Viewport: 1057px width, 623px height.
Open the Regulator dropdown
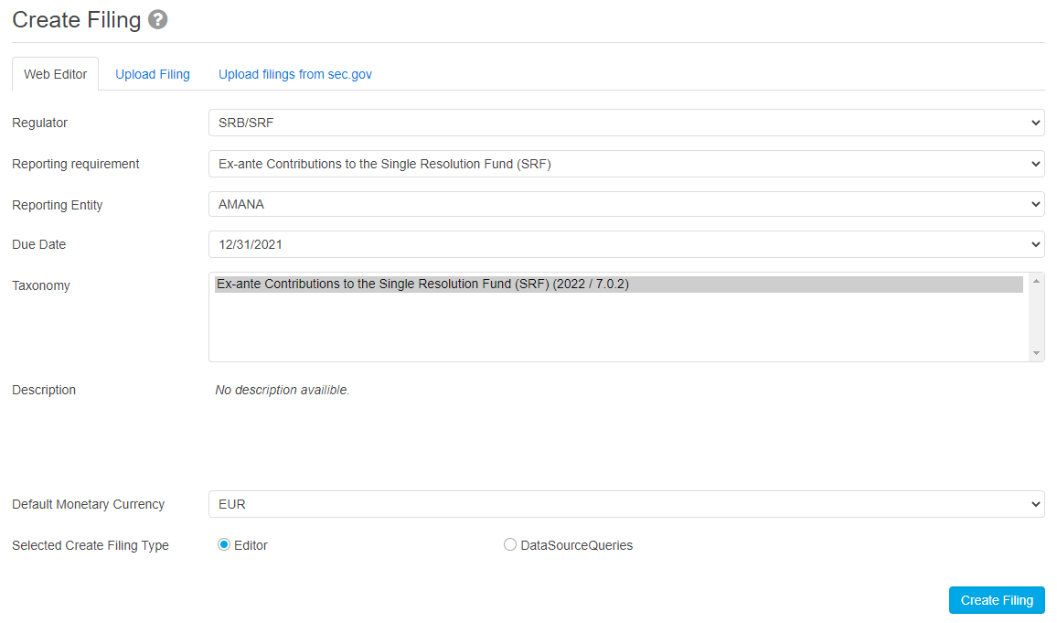(625, 123)
